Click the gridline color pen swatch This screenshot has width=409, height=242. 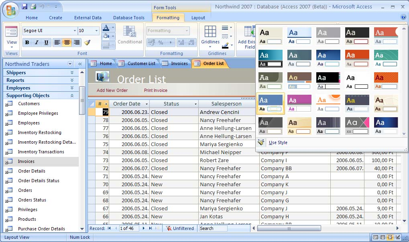pos(225,45)
